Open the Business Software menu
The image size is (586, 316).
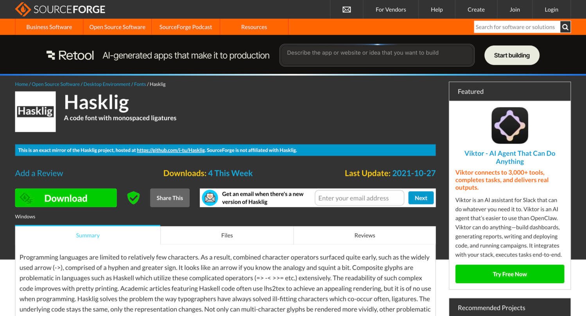click(x=49, y=27)
